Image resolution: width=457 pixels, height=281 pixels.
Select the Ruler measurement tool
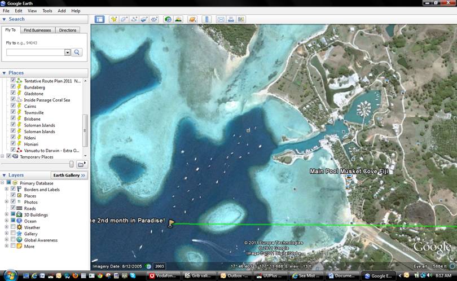pyautogui.click(x=206, y=20)
